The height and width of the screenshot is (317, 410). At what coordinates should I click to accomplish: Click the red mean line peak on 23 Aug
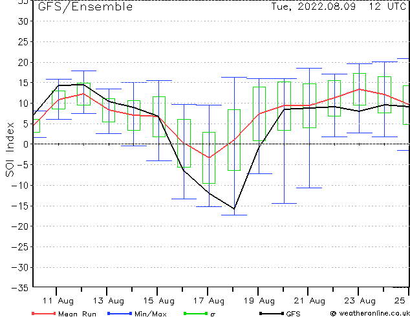pyautogui.click(x=360, y=89)
